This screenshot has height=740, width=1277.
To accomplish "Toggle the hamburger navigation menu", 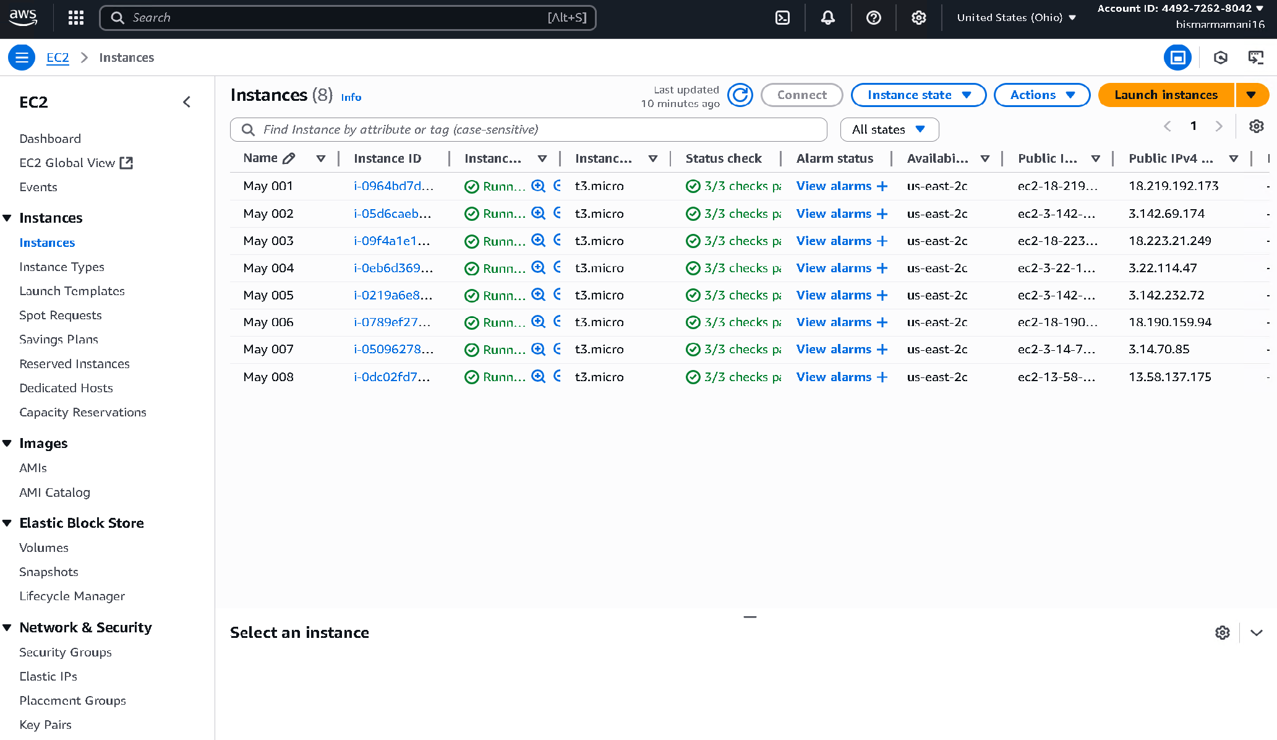I will [x=22, y=58].
